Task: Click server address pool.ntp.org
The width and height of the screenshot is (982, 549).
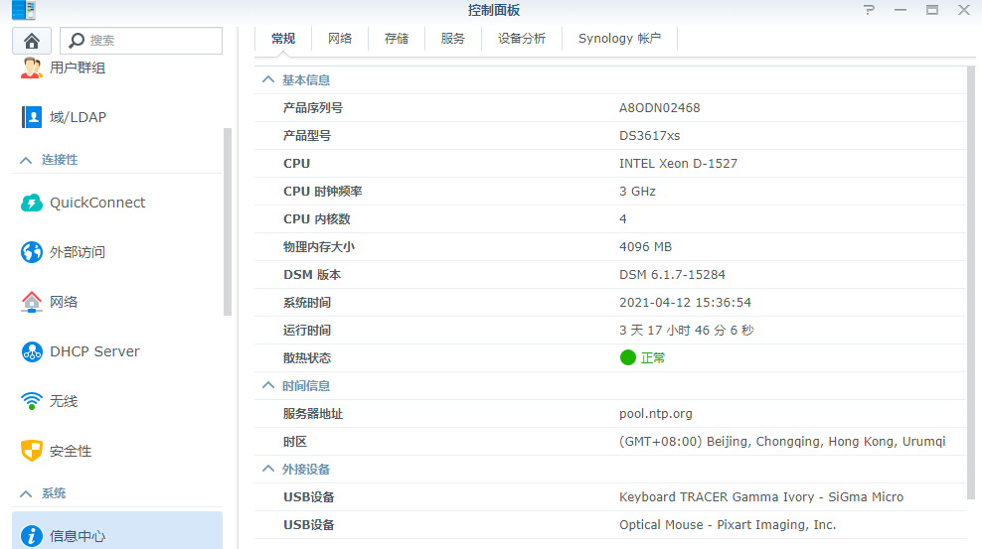Action: (656, 414)
